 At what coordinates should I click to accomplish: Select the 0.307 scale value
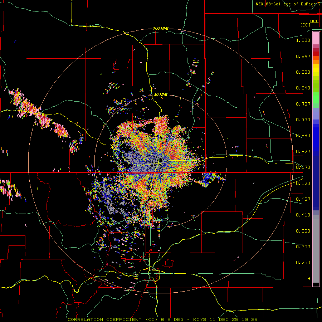coord(303,247)
